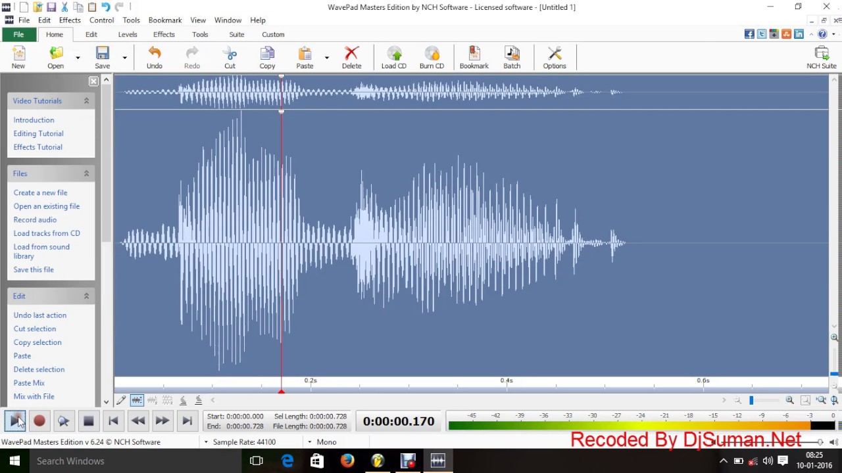Go to the end of the file
Screen dimensions: 842x473
pos(187,421)
